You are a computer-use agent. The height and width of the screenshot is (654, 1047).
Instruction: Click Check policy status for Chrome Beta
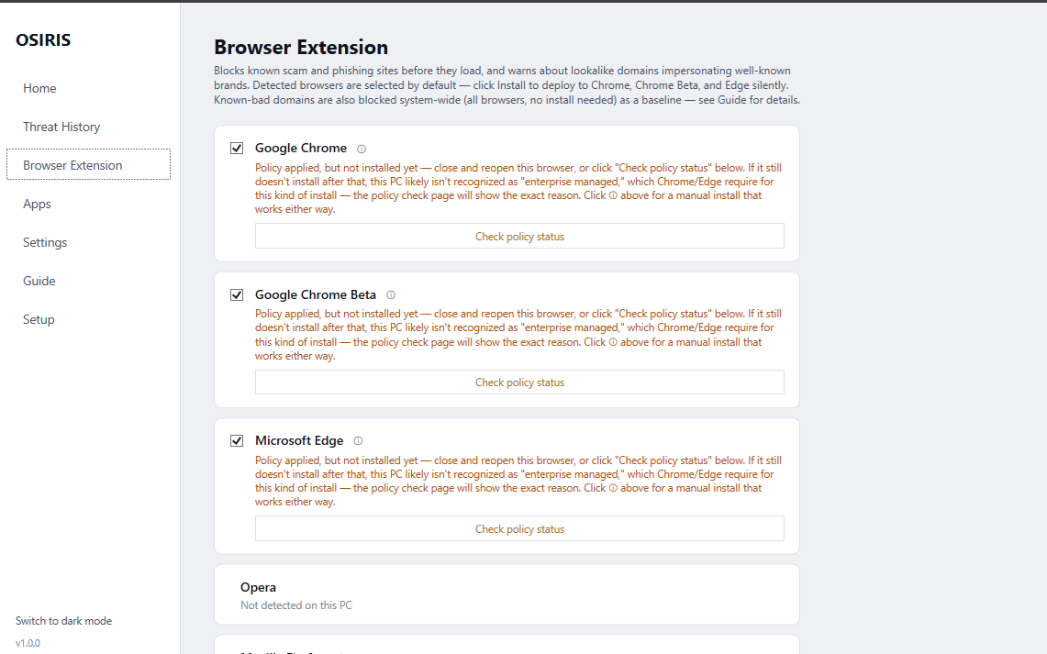click(x=519, y=382)
